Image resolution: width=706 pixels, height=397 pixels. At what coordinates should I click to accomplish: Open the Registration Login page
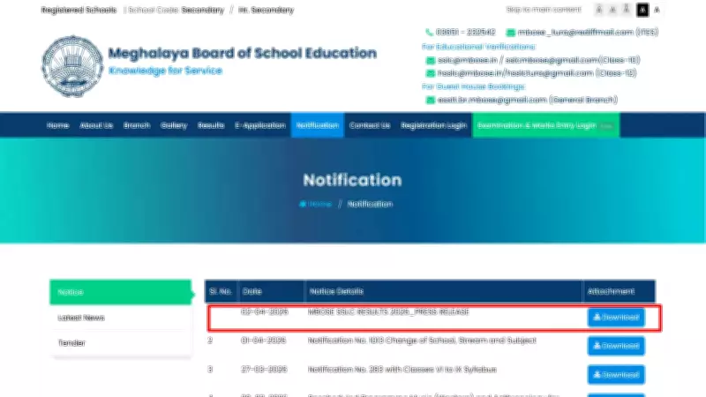[x=433, y=125]
